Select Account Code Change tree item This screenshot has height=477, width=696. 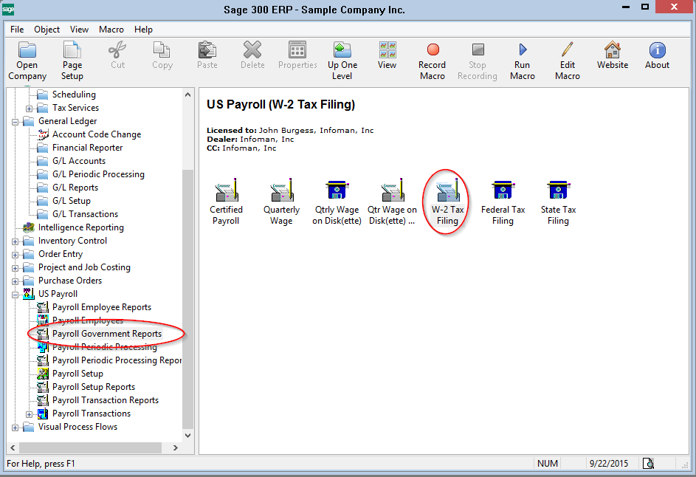tap(97, 134)
